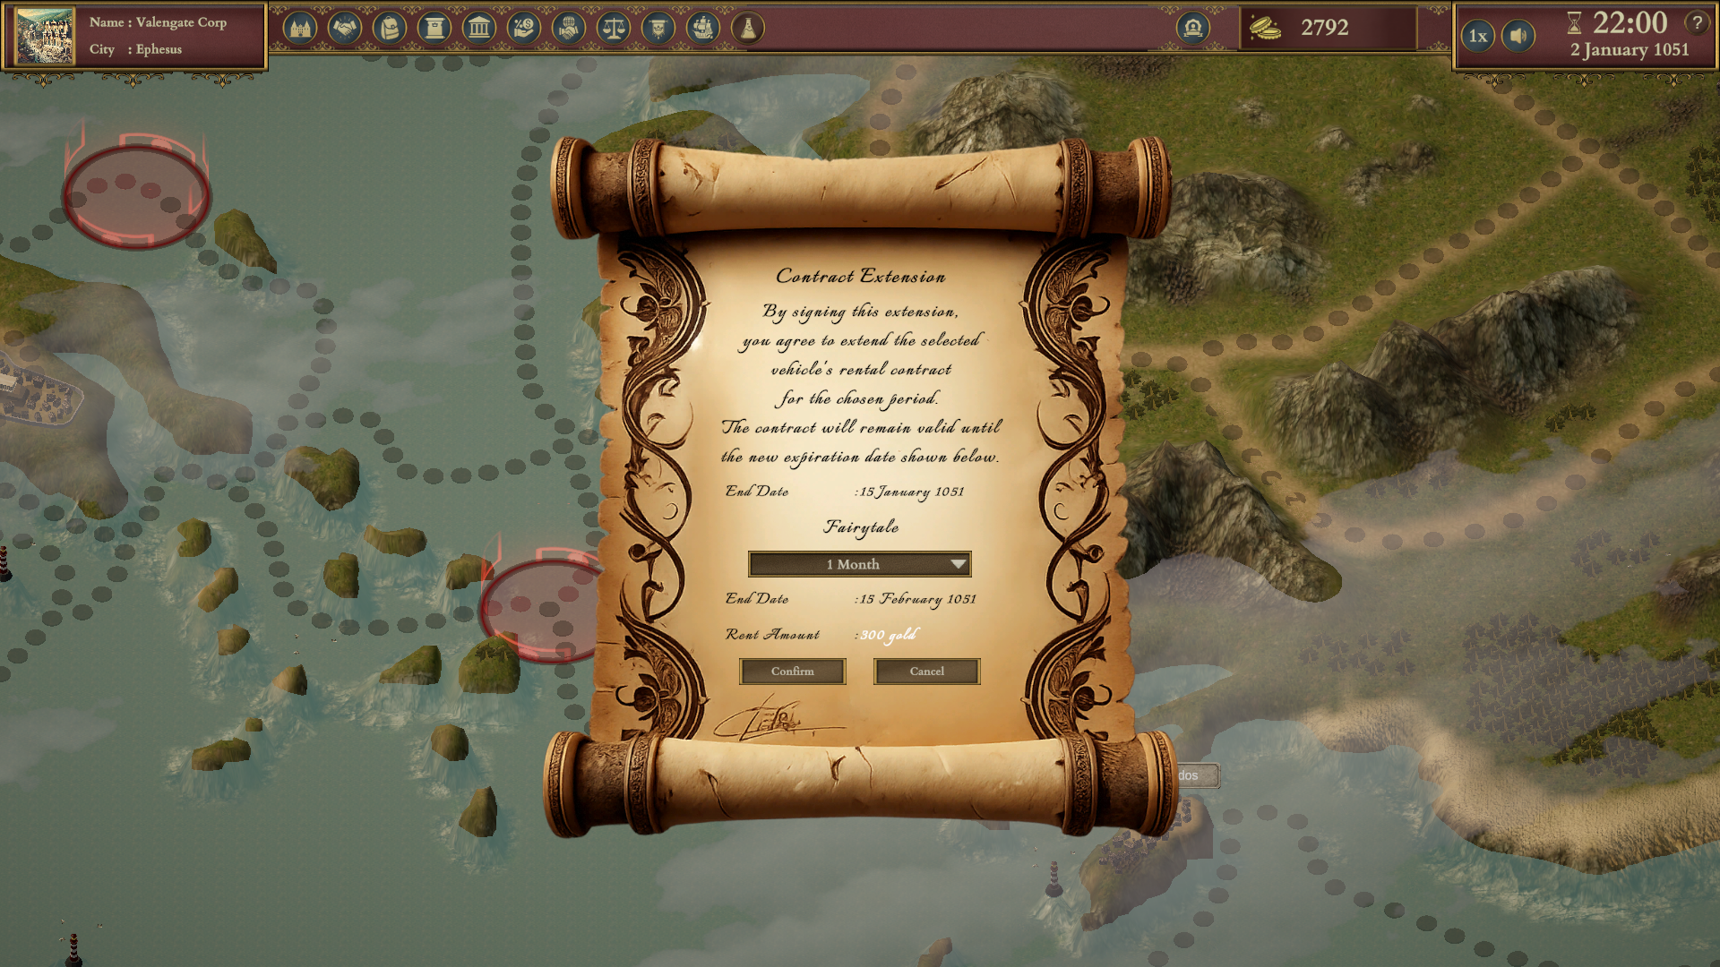Expand the rental period dropdown arrow
Image resolution: width=1720 pixels, height=967 pixels.
[959, 564]
